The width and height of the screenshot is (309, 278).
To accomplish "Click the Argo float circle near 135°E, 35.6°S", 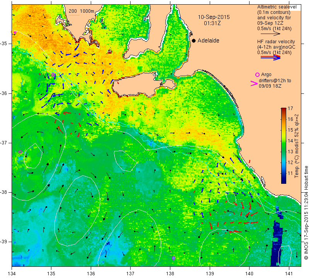I will [53, 75].
